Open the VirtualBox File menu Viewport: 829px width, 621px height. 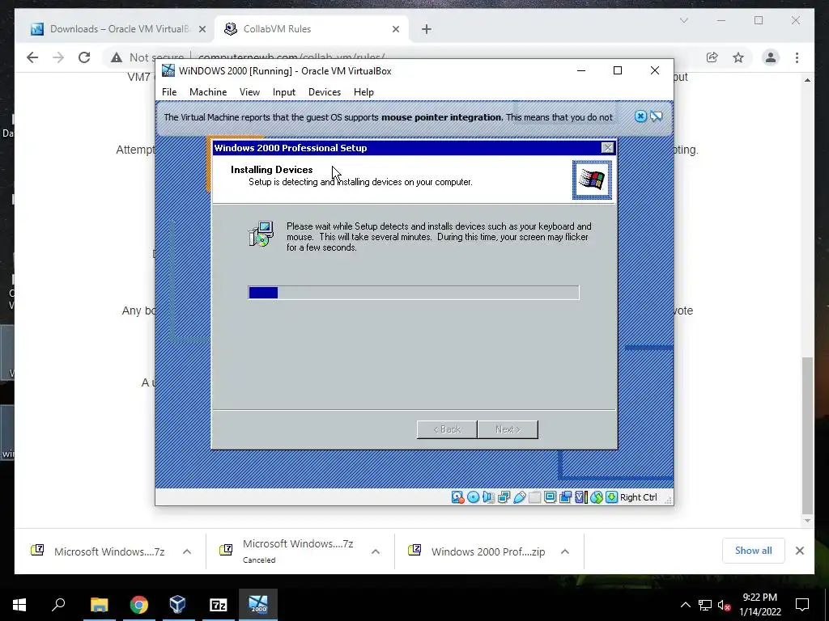pyautogui.click(x=169, y=92)
